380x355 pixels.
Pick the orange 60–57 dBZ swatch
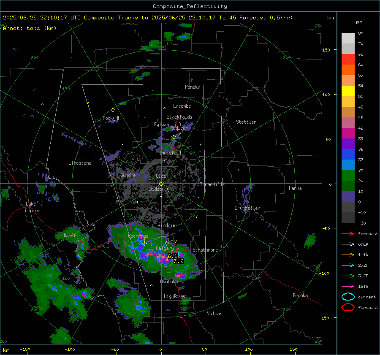[x=348, y=70]
